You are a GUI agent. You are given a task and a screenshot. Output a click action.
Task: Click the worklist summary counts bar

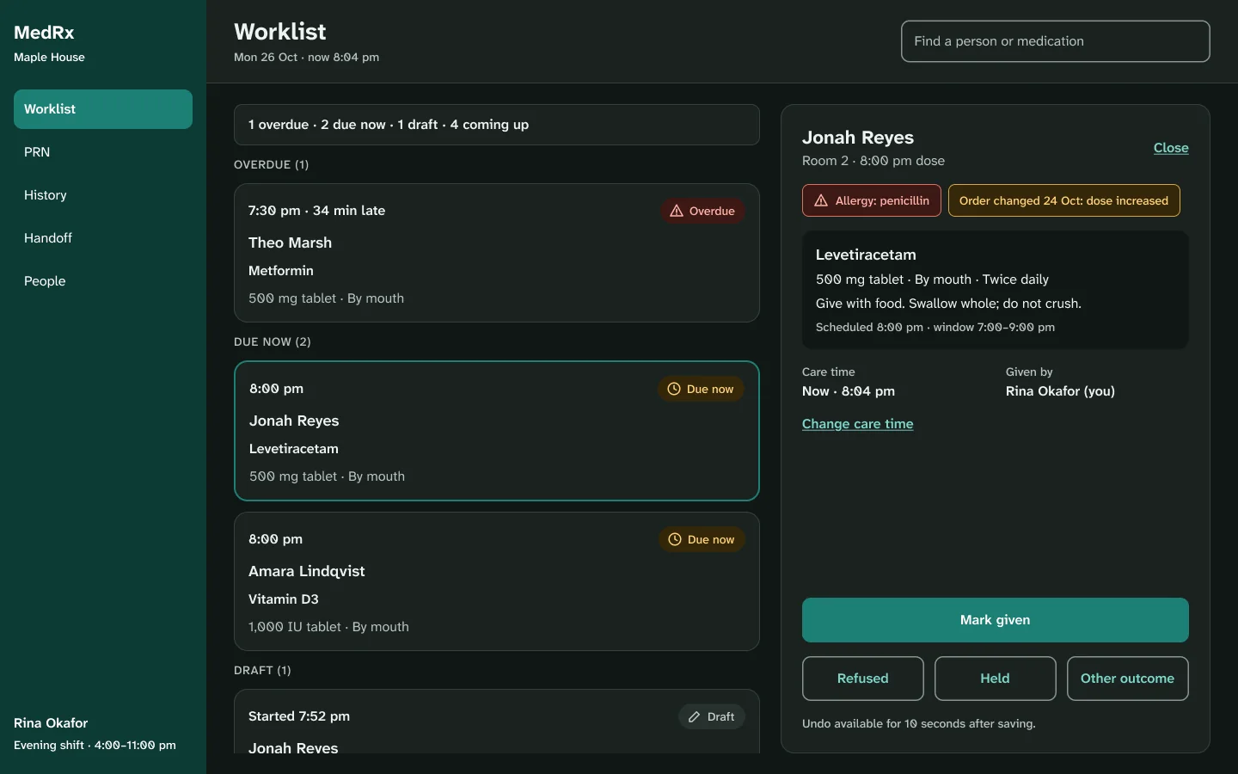tap(497, 125)
